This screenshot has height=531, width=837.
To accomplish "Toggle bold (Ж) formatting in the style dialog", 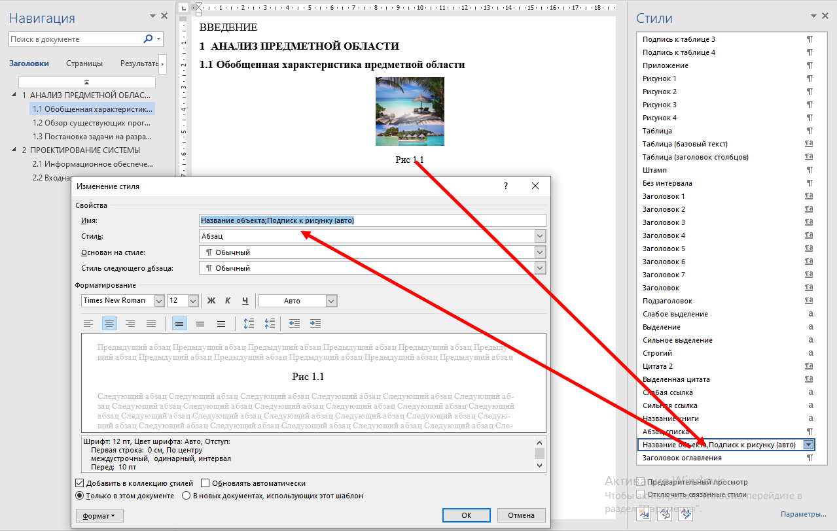I will (x=211, y=301).
